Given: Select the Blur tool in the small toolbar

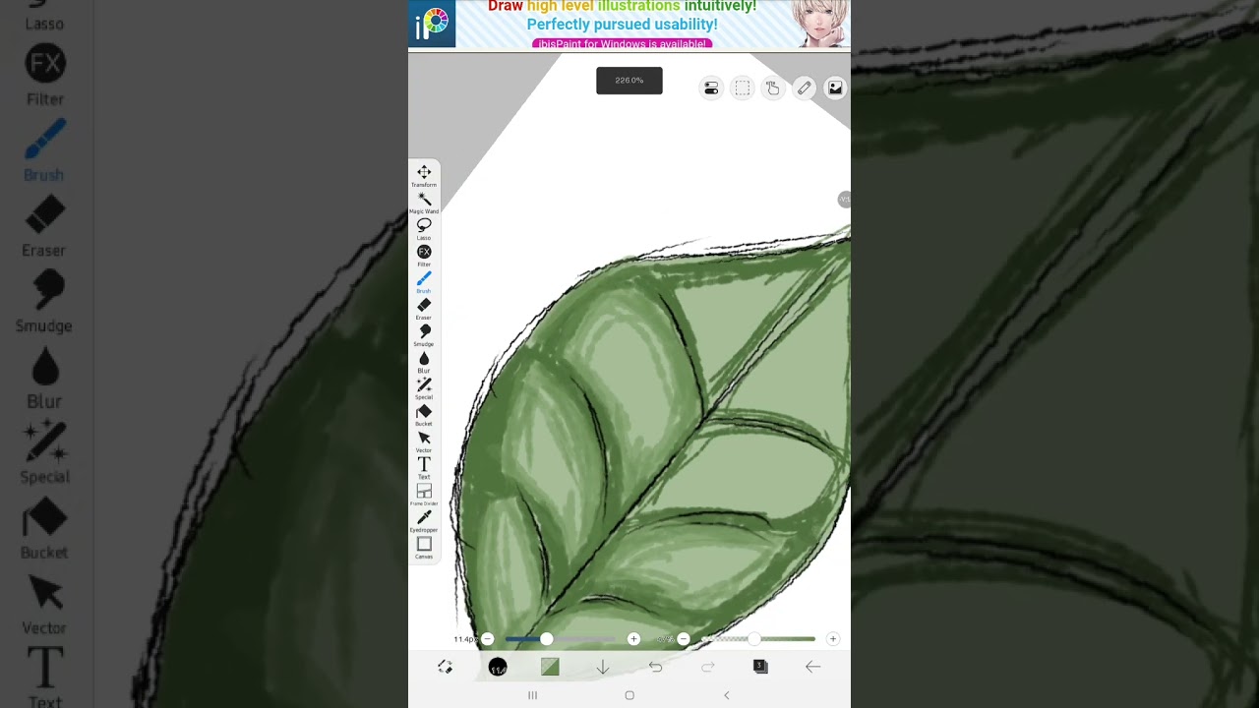Looking at the screenshot, I should 424,361.
